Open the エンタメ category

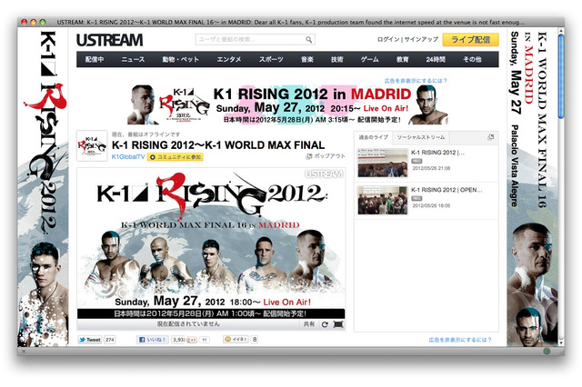[229, 59]
